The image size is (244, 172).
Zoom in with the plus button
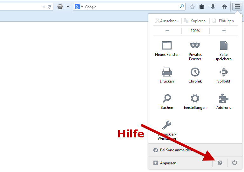[224, 31]
